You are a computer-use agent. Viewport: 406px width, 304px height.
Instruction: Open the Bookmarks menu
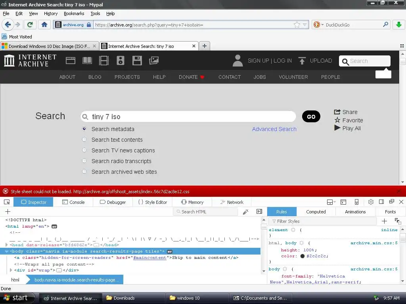74,13
